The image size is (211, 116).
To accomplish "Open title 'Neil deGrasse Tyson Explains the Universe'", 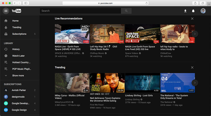I will 105,99.
